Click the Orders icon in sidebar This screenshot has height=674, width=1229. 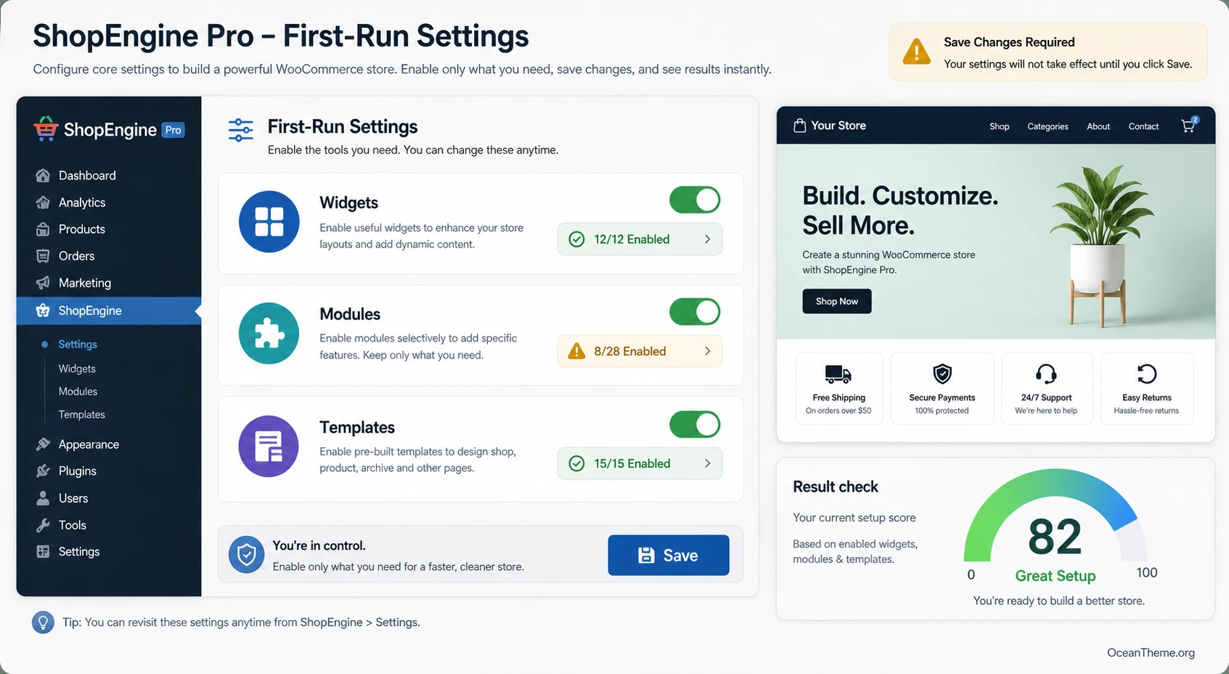[x=43, y=256]
